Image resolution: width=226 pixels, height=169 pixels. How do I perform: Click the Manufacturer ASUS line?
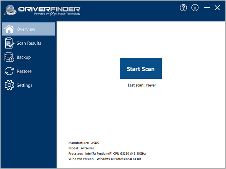click(x=84, y=143)
